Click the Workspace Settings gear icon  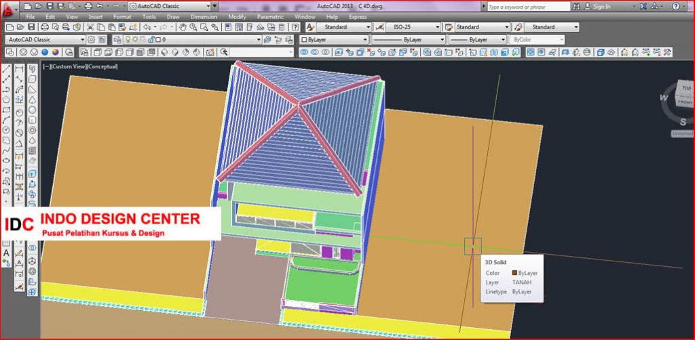pyautogui.click(x=92, y=39)
